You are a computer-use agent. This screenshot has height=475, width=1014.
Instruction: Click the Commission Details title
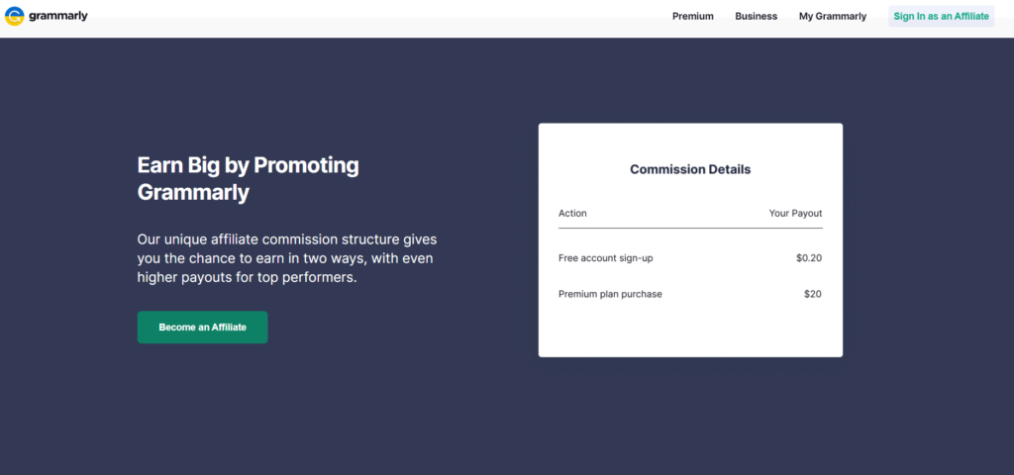[690, 169]
